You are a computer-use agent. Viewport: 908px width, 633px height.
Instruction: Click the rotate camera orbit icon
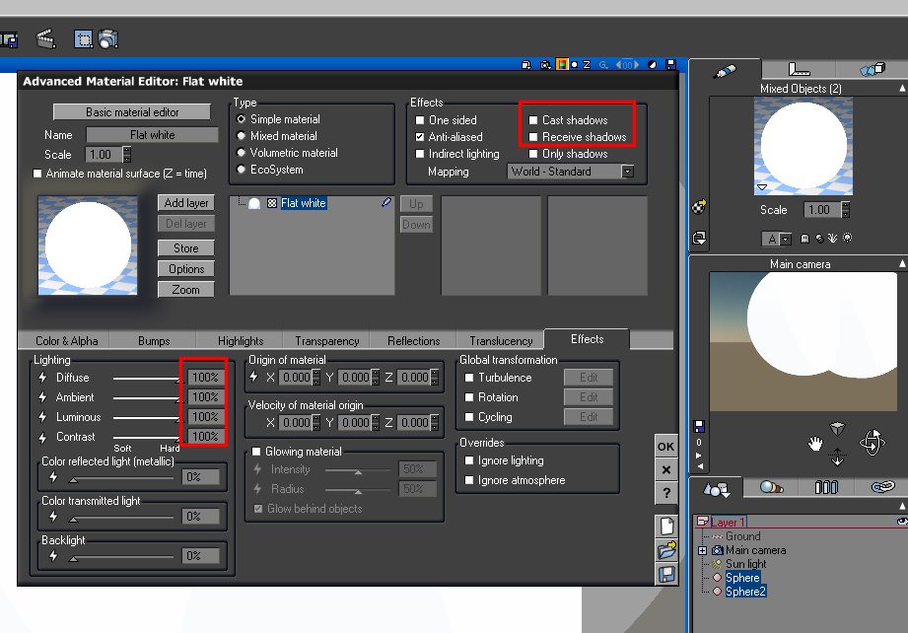(873, 443)
